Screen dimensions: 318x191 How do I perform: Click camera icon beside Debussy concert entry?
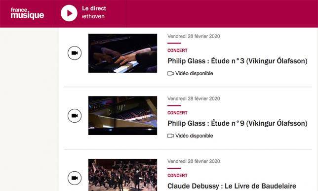coord(75,178)
